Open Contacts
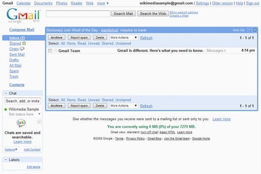 pos(17,85)
